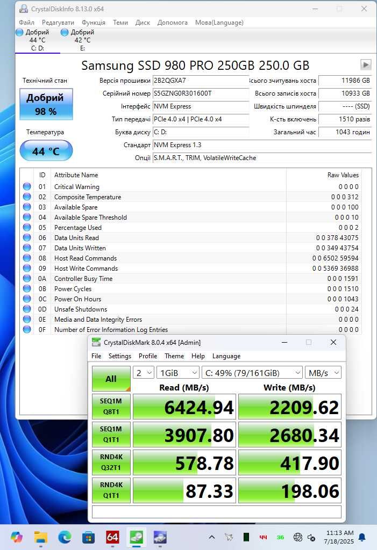Open CrystalDiskMark Settings menu

click(x=120, y=356)
